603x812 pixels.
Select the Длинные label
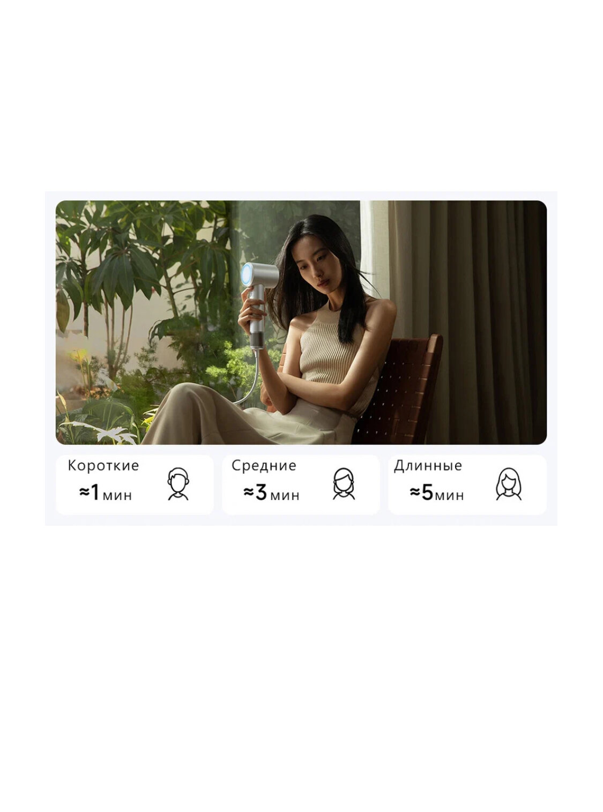428,465
